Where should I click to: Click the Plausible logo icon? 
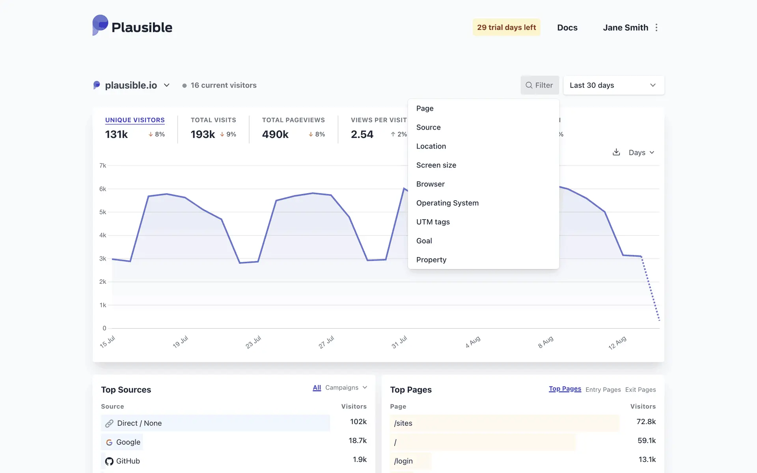(x=100, y=25)
